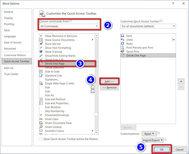Screen dimensions: 189x154
Task: Switch to the Proofing options category
Action: (x=9, y=24)
